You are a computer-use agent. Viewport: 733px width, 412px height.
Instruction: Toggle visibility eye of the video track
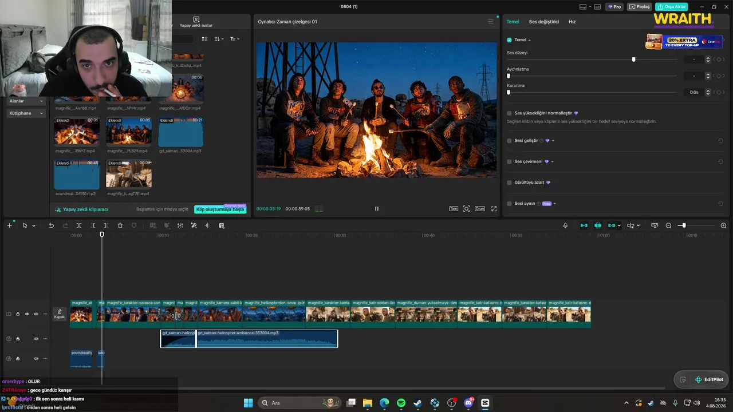(27, 314)
